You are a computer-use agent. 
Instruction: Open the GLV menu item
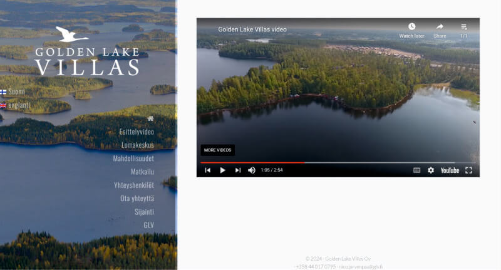tap(149, 226)
